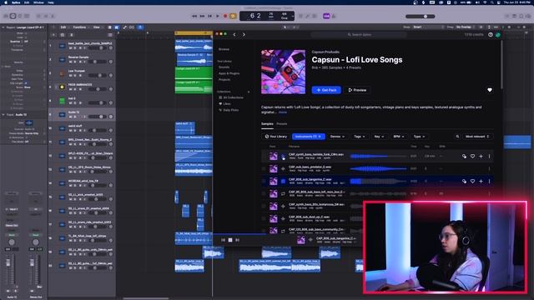Stop playback of CAF_808_sub_tangerine_C row
This screenshot has width=534, height=300.
(283, 182)
